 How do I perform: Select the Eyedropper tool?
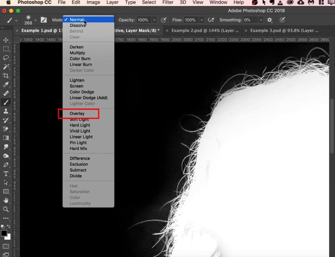(6, 85)
